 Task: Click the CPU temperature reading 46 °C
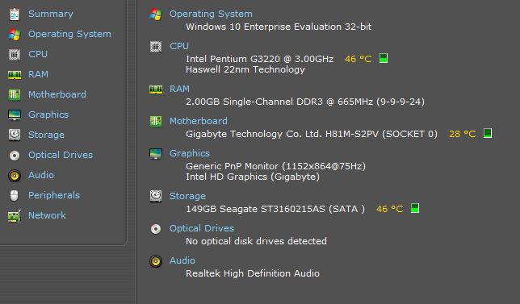click(x=359, y=59)
